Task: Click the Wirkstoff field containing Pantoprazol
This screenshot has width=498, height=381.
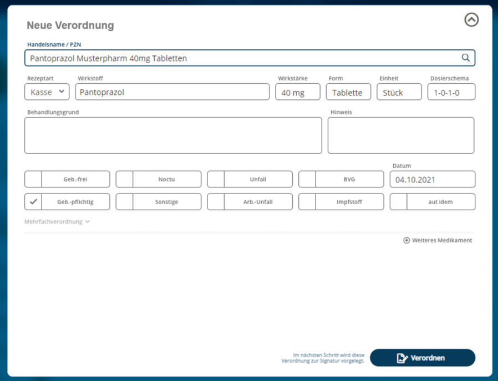Action: 172,92
